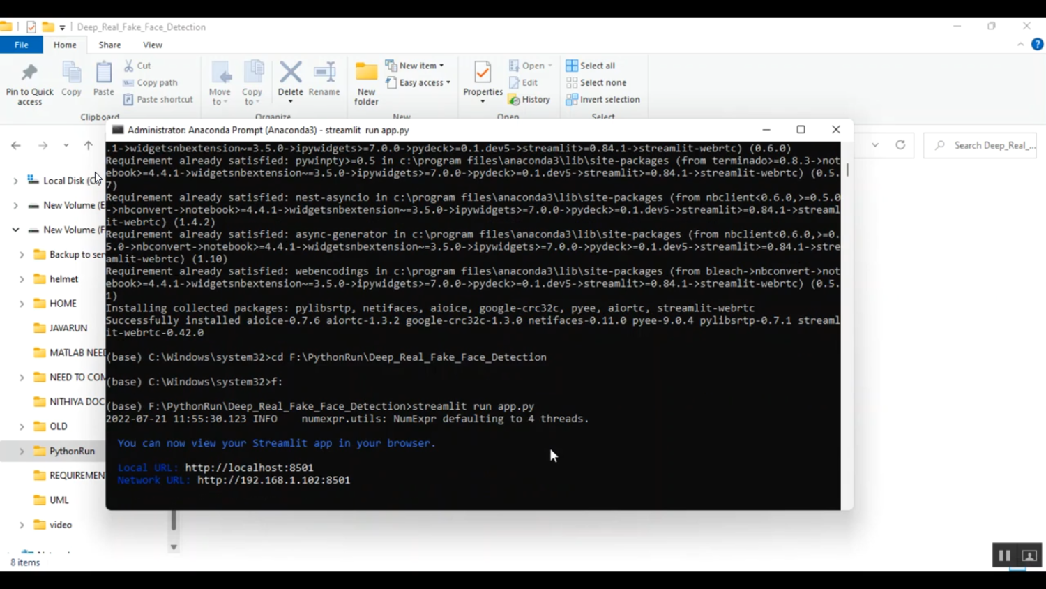This screenshot has width=1046, height=589.
Task: Click the '8 items' status bar text
Action: click(25, 562)
